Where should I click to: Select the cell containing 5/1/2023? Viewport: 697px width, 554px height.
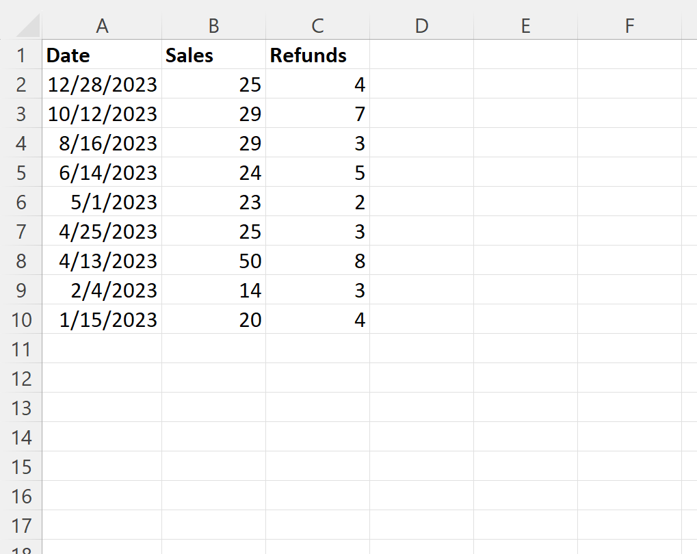pos(102,202)
